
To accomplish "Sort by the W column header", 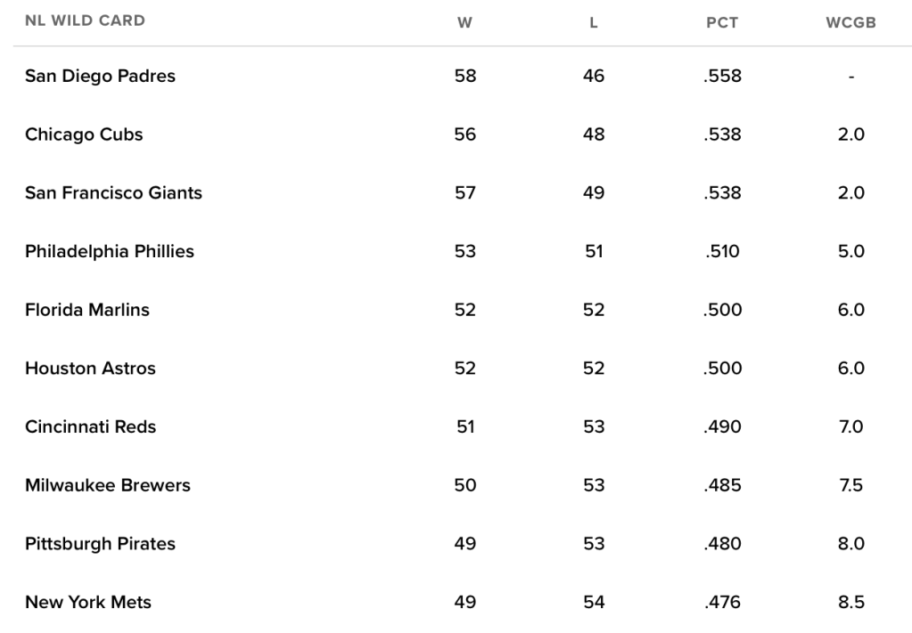I will tap(464, 23).
